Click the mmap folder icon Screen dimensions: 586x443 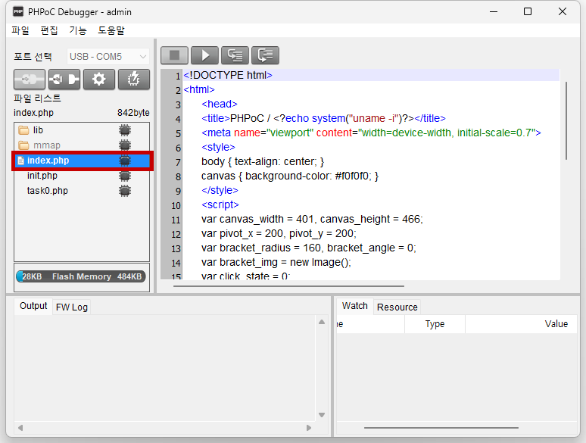point(23,145)
